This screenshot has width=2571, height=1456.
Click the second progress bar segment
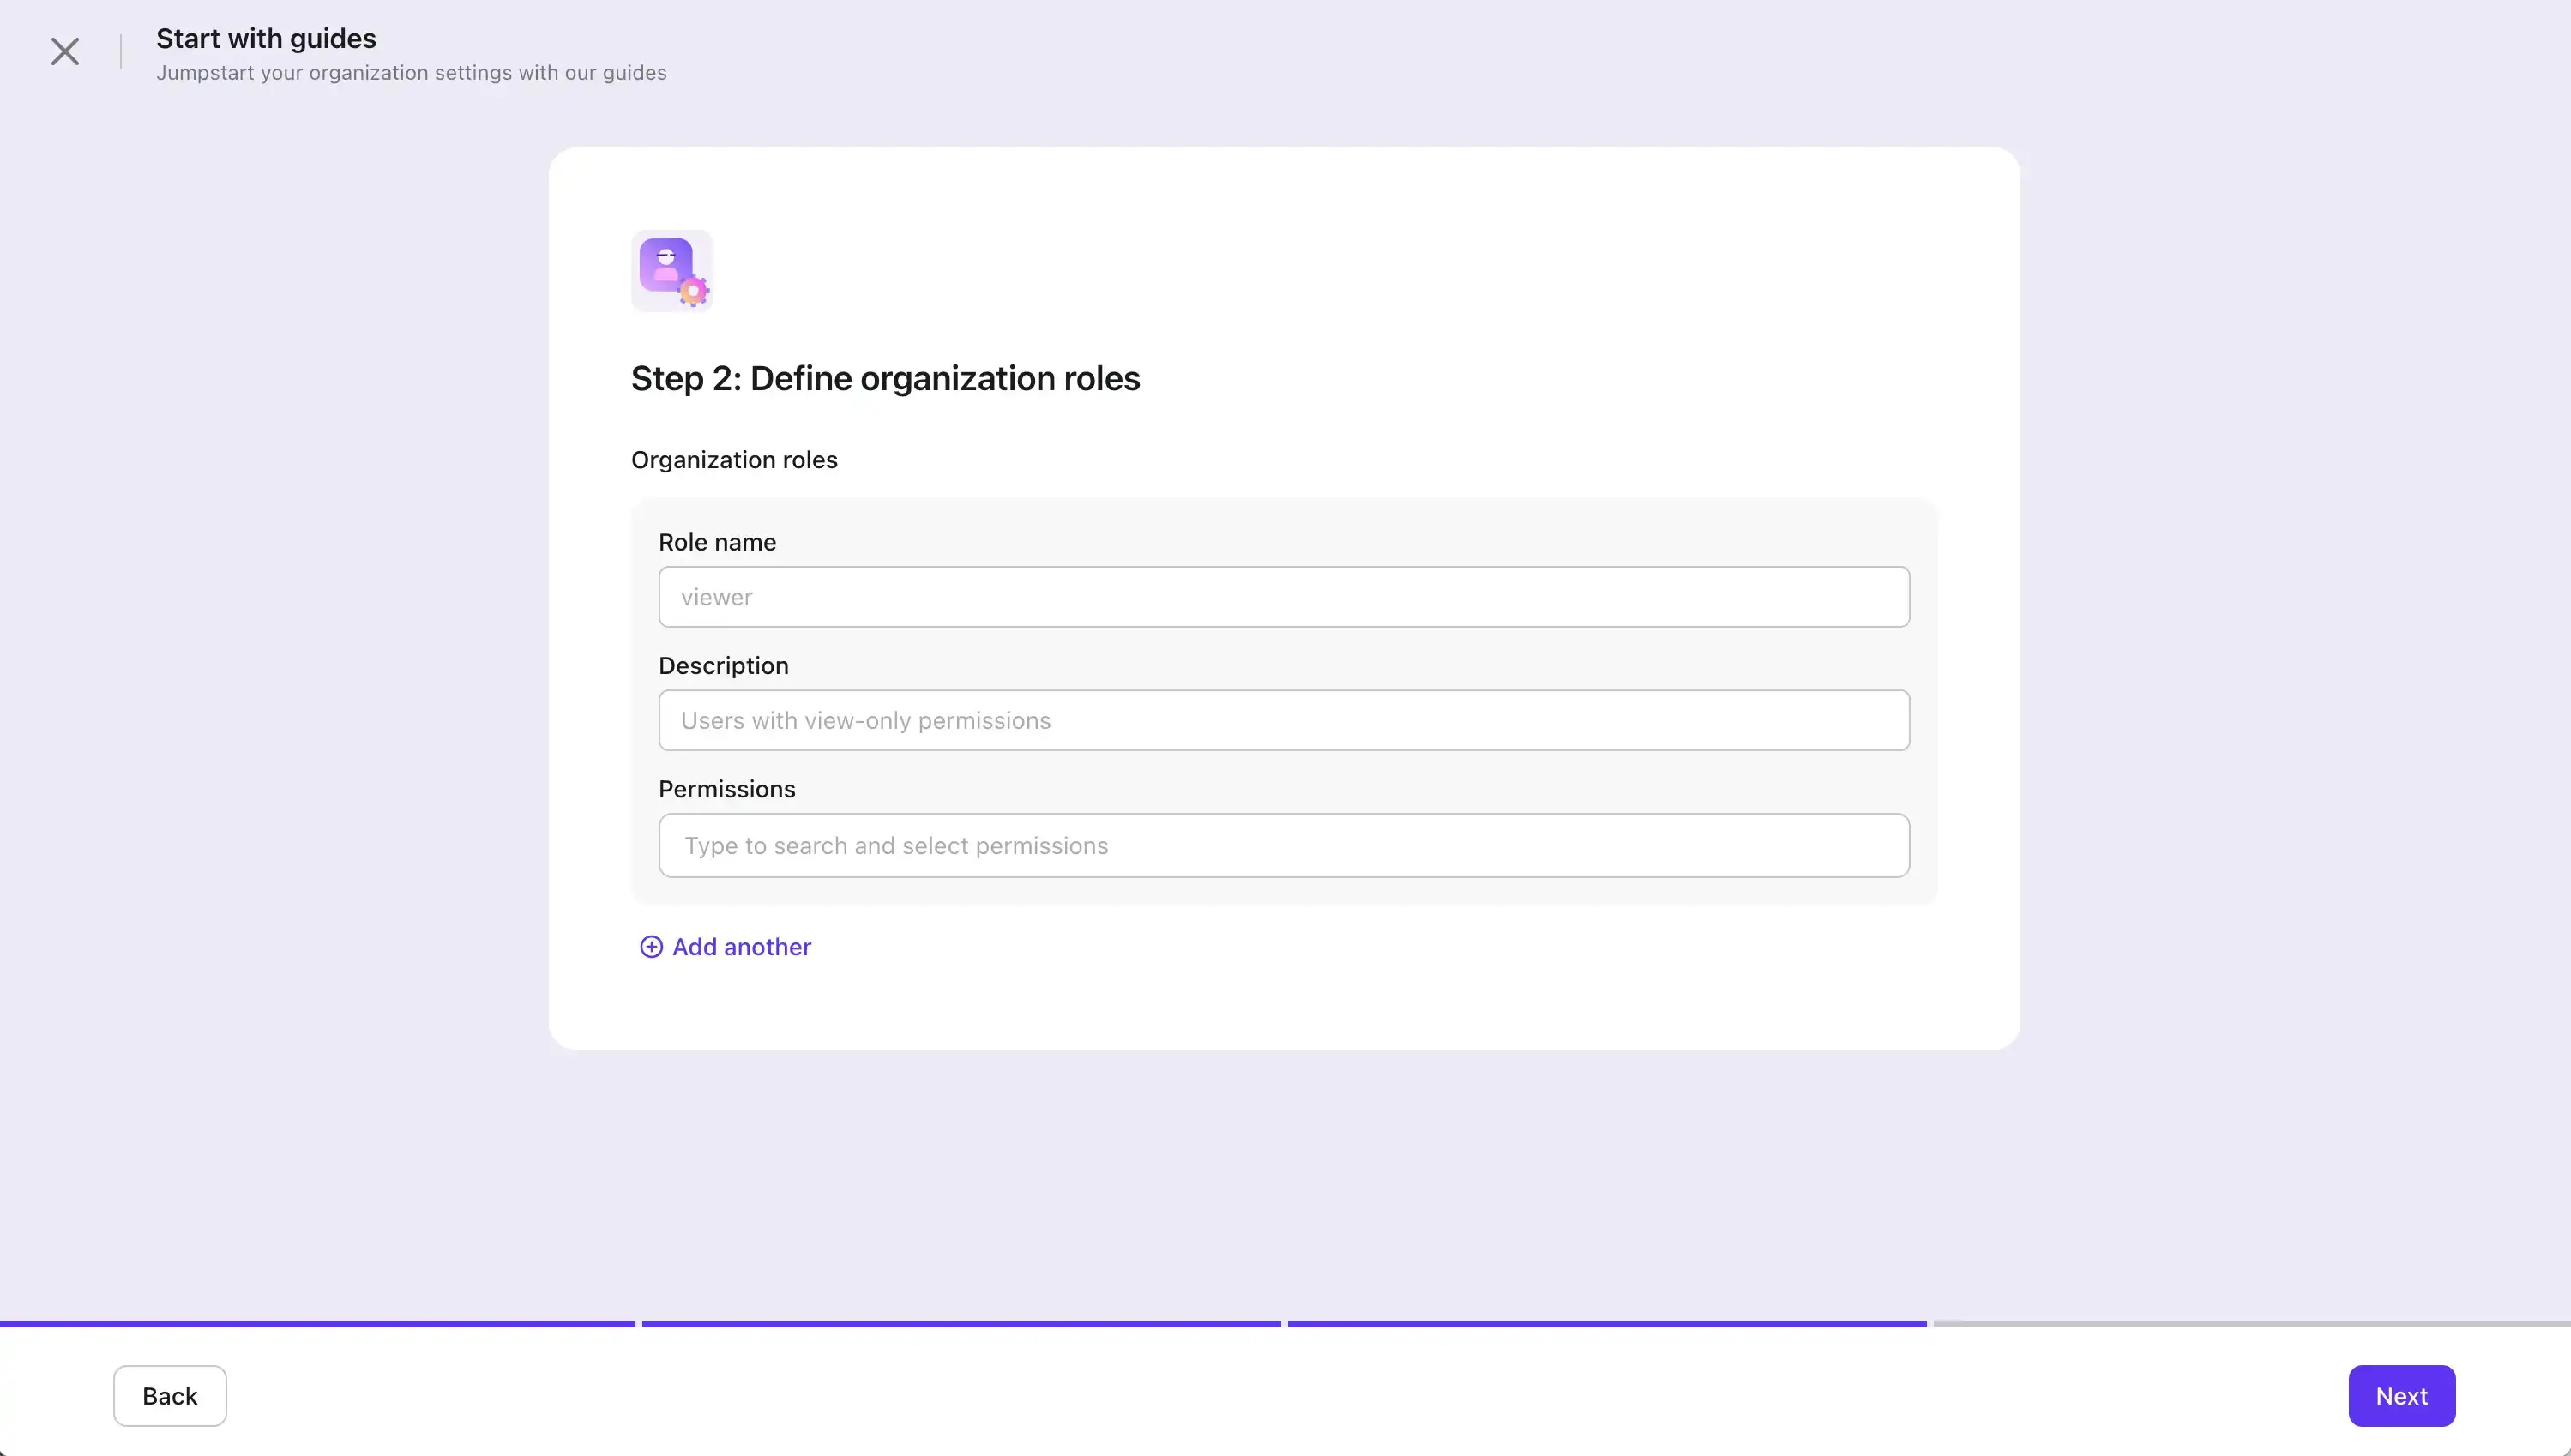click(x=961, y=1323)
